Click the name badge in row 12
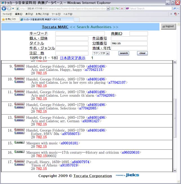Image resolution: width=181 pixels, height=184 pixels. tap(20, 104)
